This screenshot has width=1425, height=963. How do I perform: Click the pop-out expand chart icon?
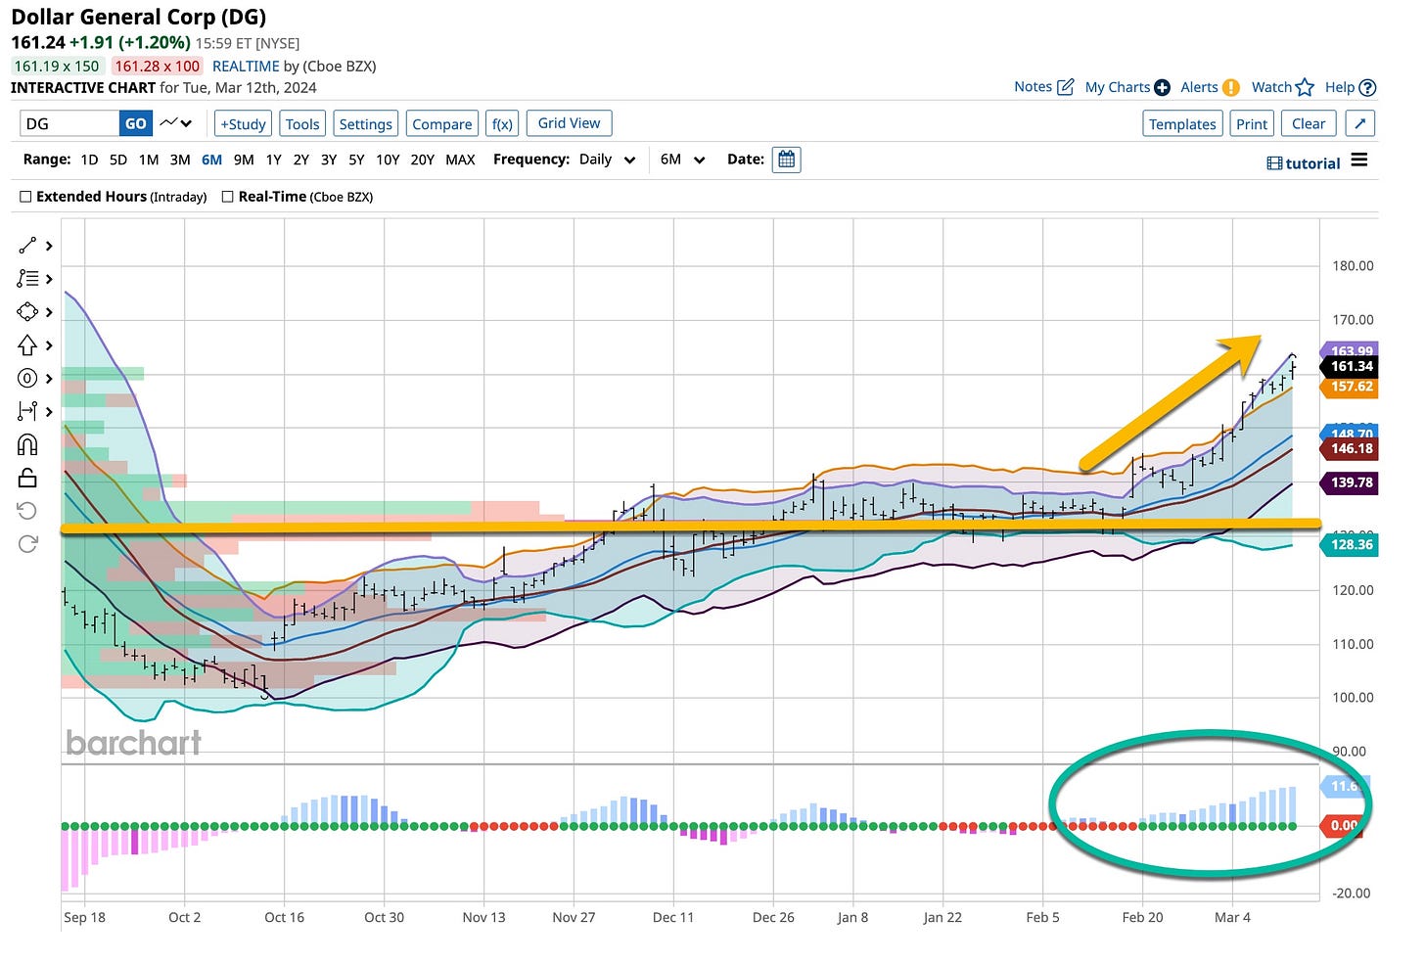coord(1359,123)
